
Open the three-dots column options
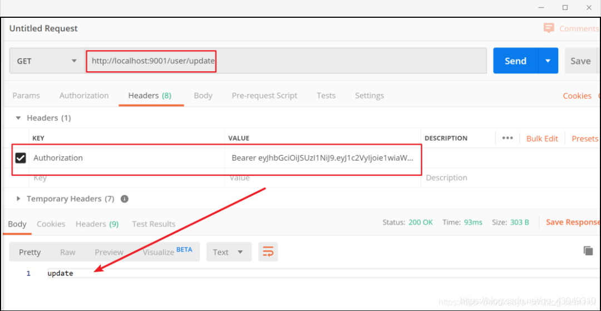[508, 139]
